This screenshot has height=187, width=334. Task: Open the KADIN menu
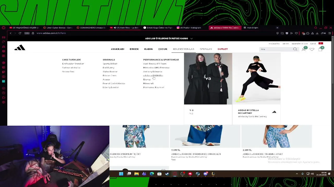point(148,49)
